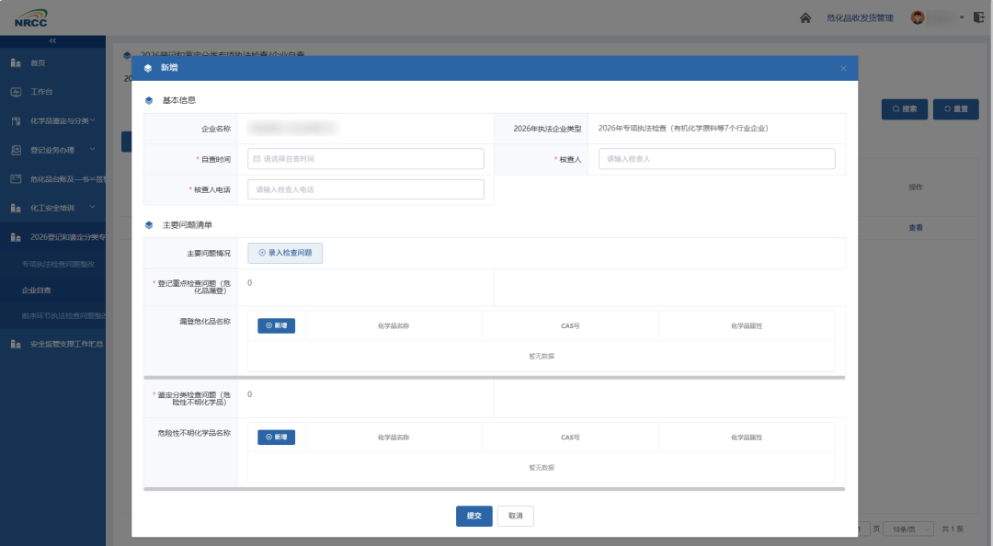Click 录入检查问题 button
This screenshot has width=993, height=546.
pos(285,253)
